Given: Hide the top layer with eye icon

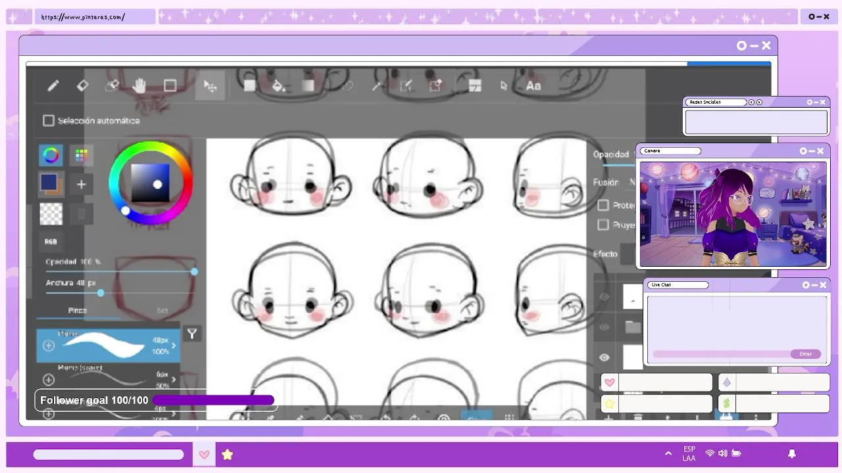Looking at the screenshot, I should [x=605, y=297].
